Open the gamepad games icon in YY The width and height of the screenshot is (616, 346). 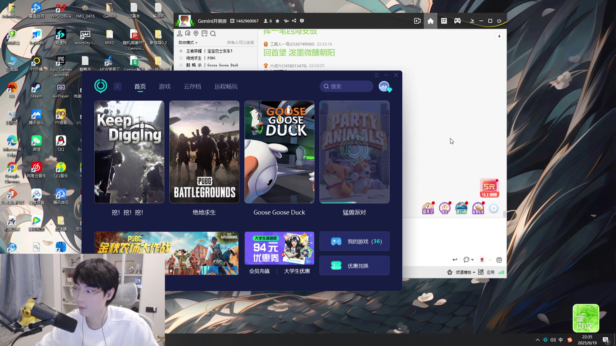coord(458,21)
